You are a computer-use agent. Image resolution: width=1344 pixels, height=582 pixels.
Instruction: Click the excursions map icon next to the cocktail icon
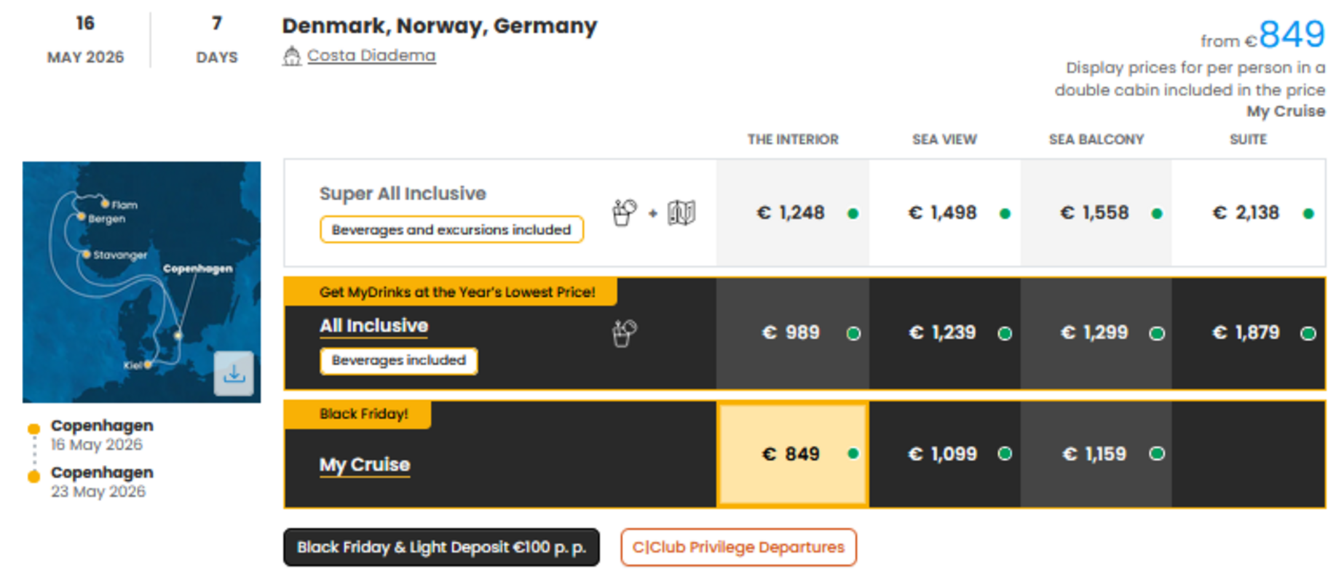click(681, 212)
